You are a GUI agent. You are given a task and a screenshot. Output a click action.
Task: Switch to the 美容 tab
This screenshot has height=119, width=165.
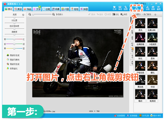tap(18, 9)
